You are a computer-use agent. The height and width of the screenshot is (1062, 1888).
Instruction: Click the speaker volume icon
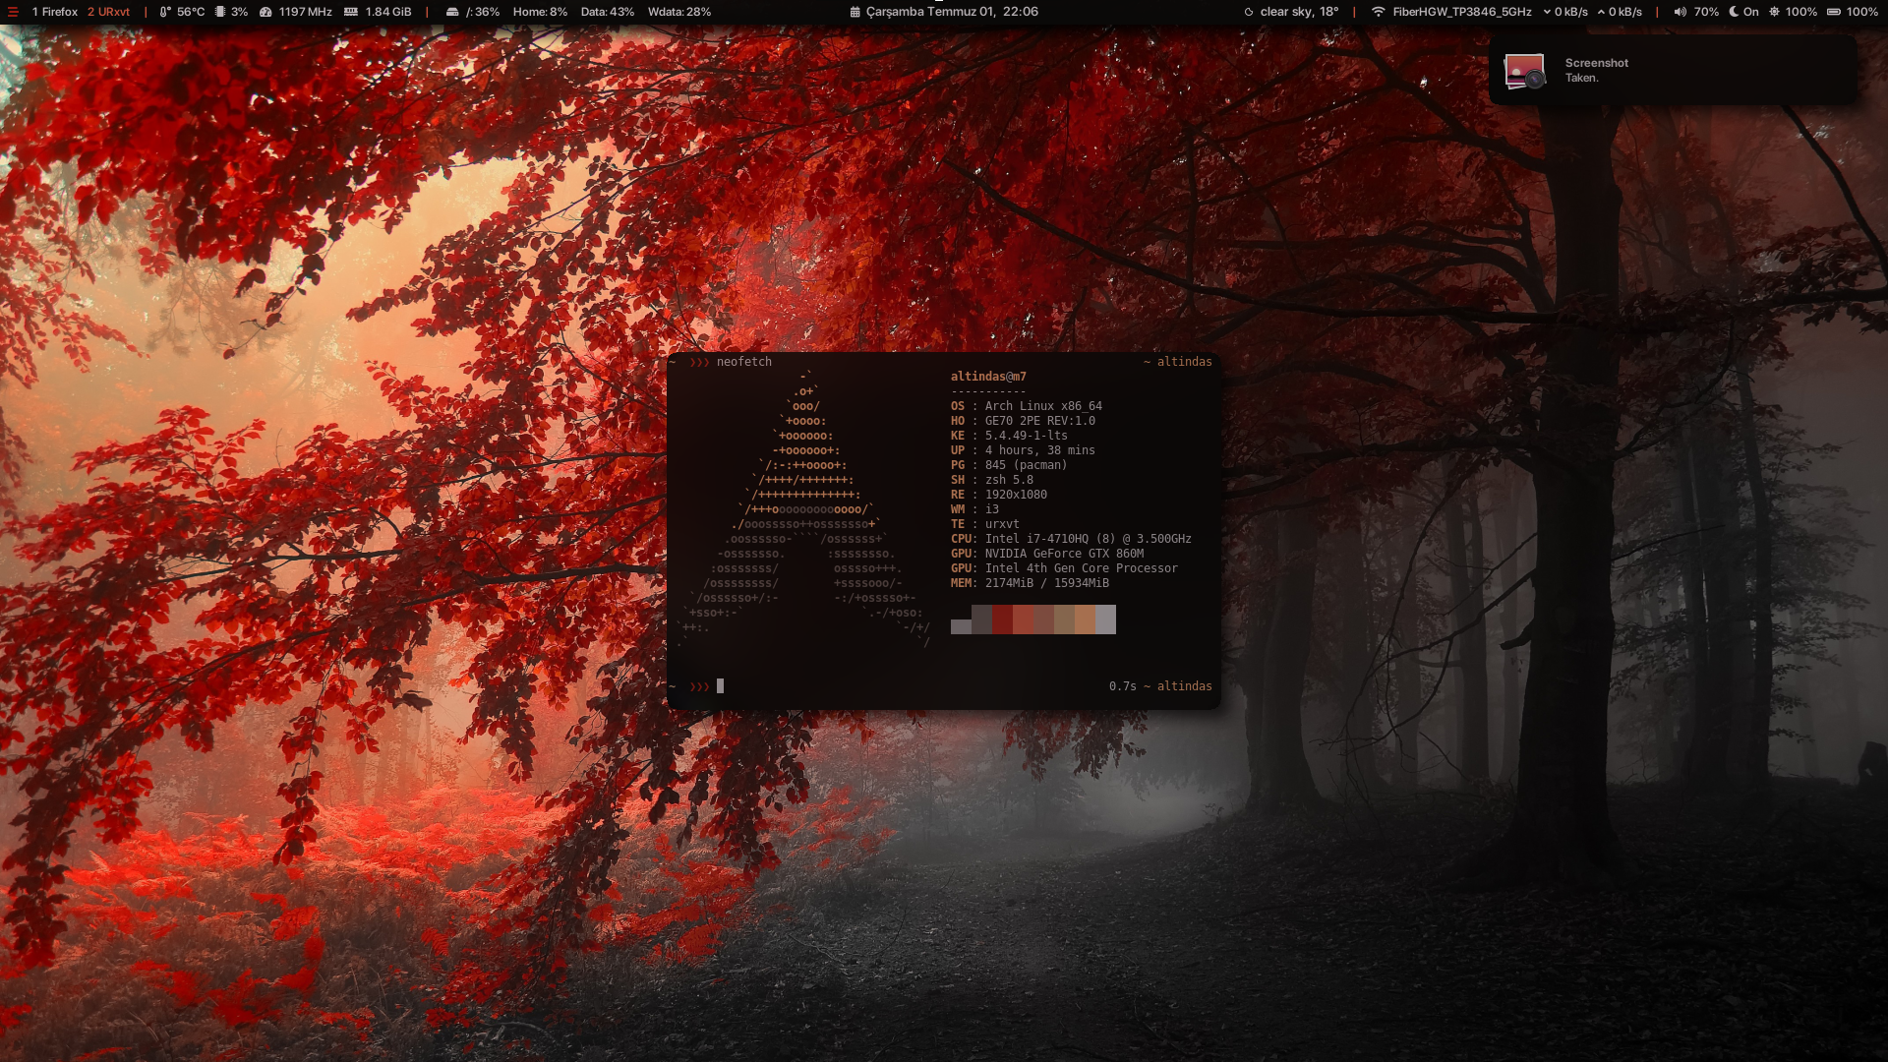(x=1680, y=12)
